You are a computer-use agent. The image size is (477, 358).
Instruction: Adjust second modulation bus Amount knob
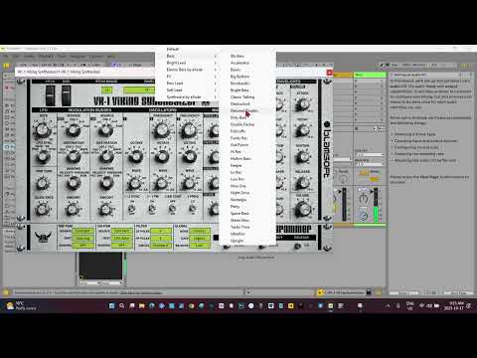pyautogui.click(x=105, y=209)
